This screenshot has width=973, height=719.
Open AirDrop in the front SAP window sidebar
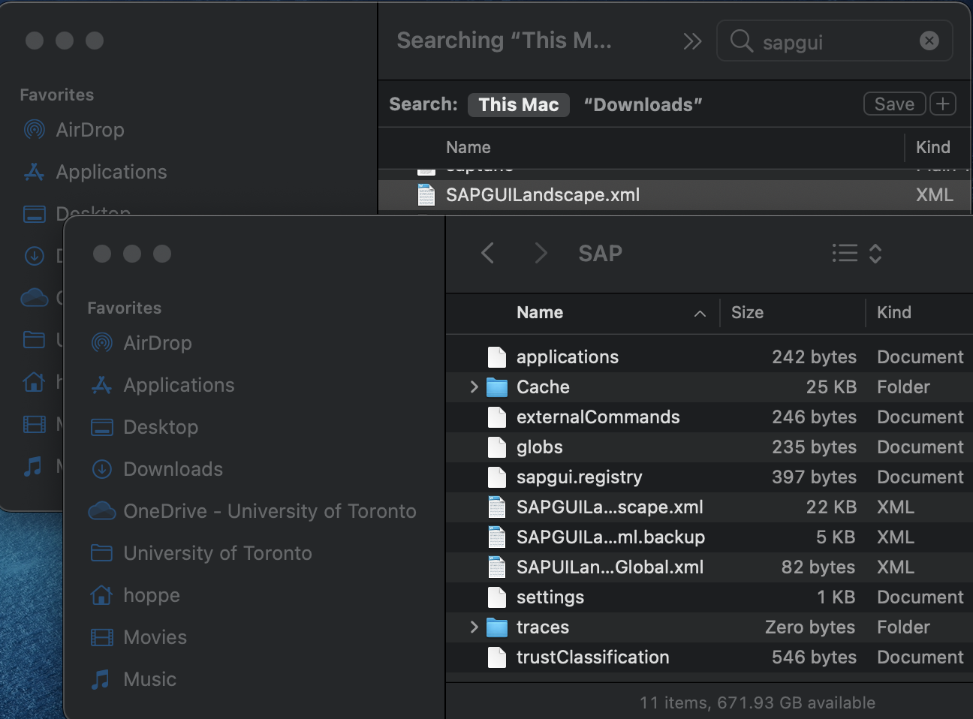(158, 343)
